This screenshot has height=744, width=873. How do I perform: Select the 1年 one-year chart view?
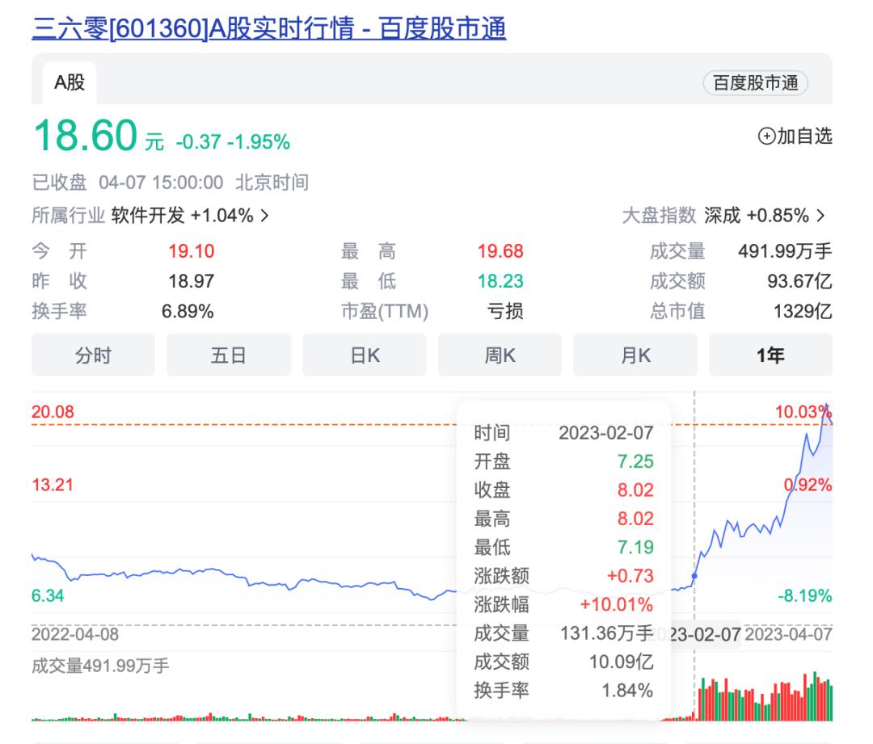(x=771, y=355)
